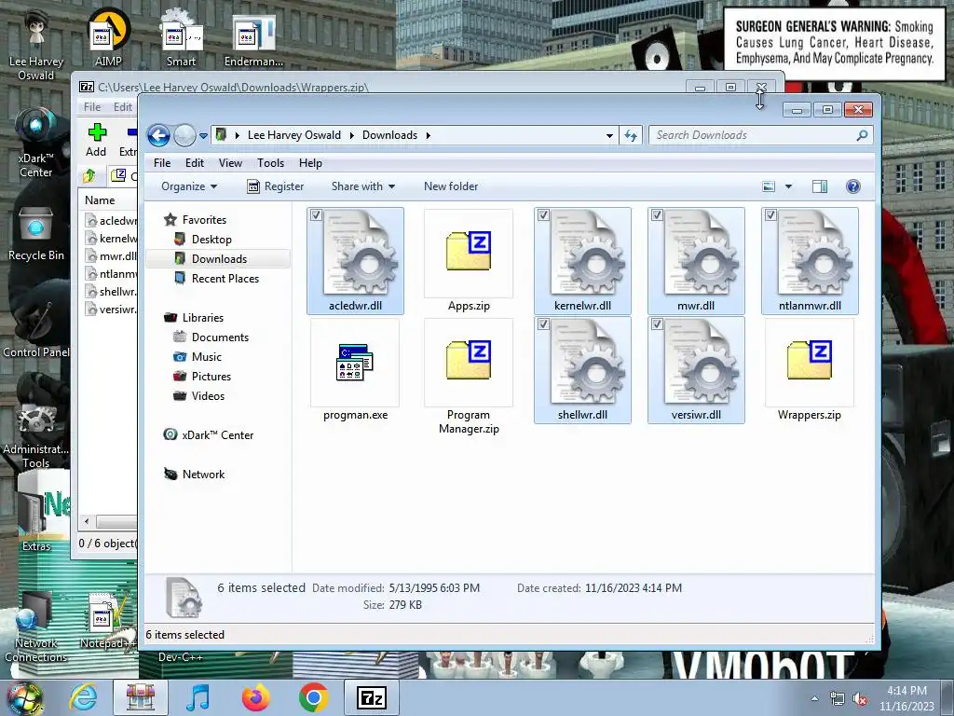Click the Search Downloads input field

[753, 135]
